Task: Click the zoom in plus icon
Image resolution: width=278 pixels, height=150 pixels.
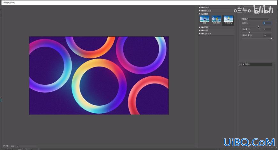Action: pyautogui.click(x=7, y=146)
